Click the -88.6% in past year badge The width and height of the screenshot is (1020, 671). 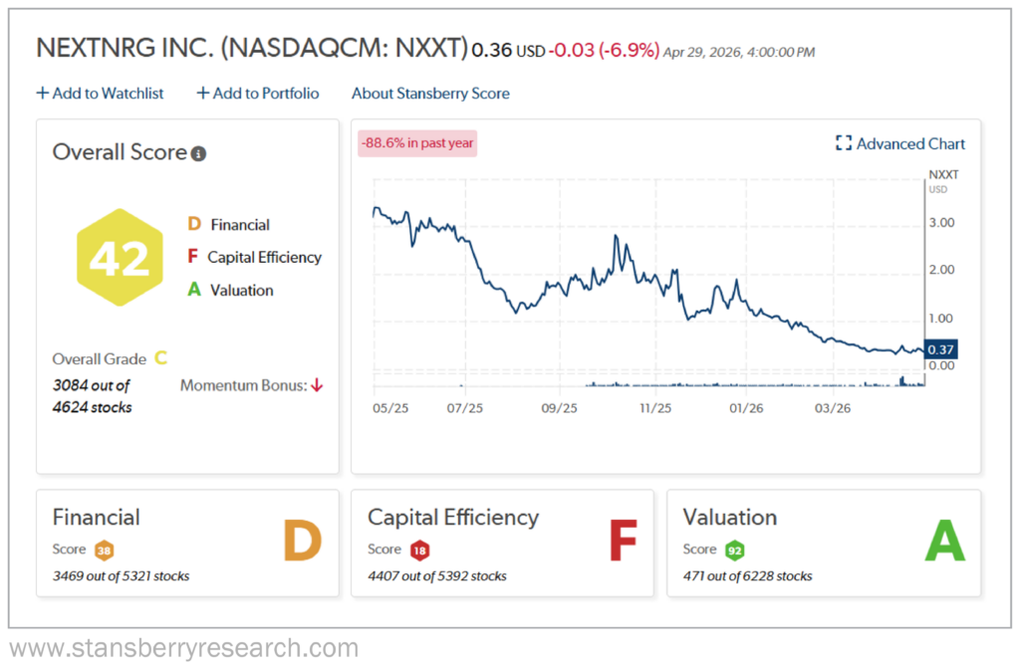tap(417, 143)
